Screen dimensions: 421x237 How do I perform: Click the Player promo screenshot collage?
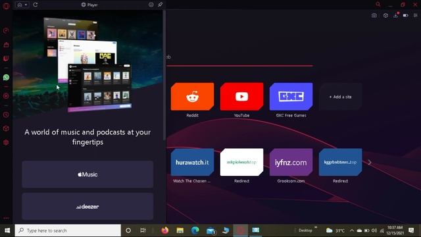pyautogui.click(x=87, y=65)
